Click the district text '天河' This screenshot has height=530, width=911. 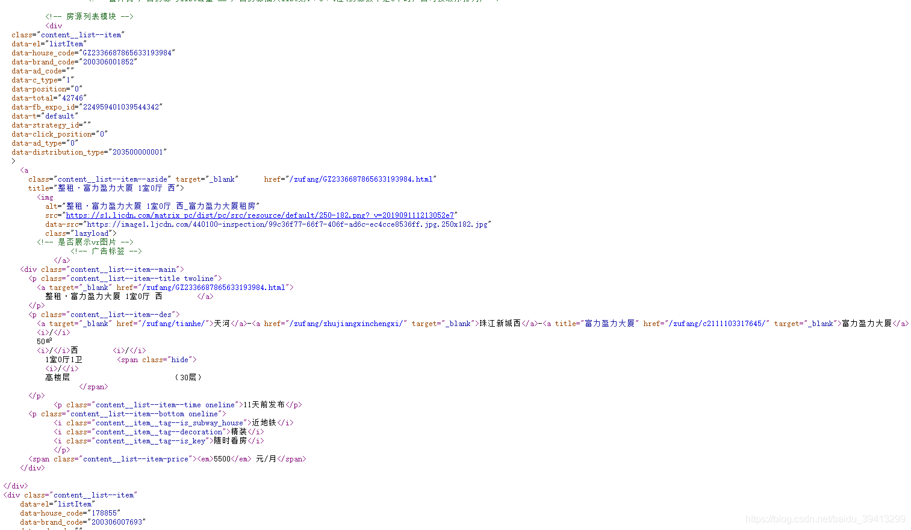[x=222, y=324]
